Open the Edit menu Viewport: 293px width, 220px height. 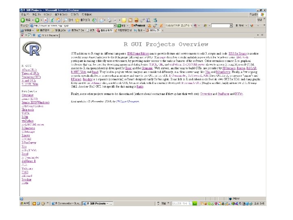click(37, 14)
